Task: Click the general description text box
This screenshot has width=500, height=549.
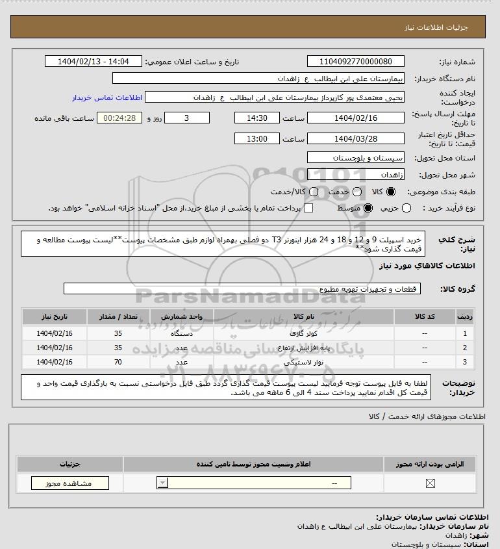Action: tap(223, 244)
